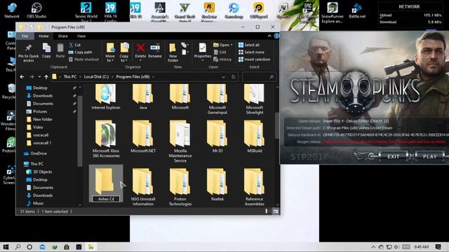
Task: Click Cut in the Clipboard group
Action: point(75,45)
